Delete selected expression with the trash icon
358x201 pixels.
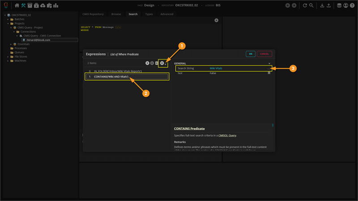157,63
